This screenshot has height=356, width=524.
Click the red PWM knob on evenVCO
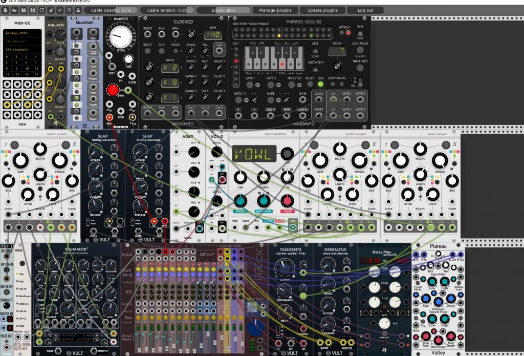click(113, 90)
